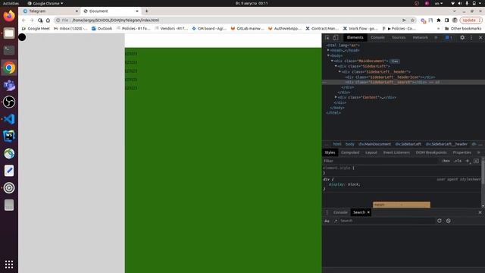
Task: Open the drawer three-dot menu
Action: pos(327,212)
